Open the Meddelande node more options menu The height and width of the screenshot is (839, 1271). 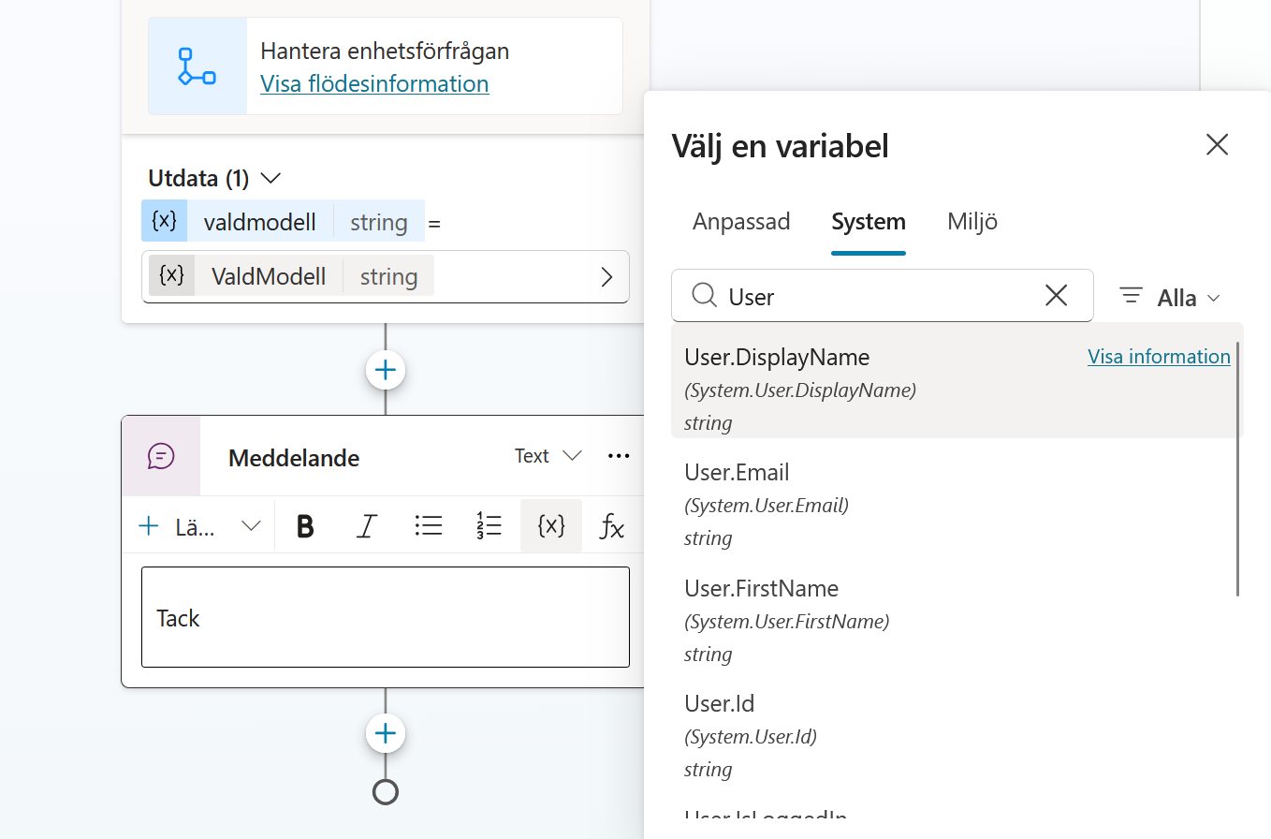pyautogui.click(x=619, y=456)
